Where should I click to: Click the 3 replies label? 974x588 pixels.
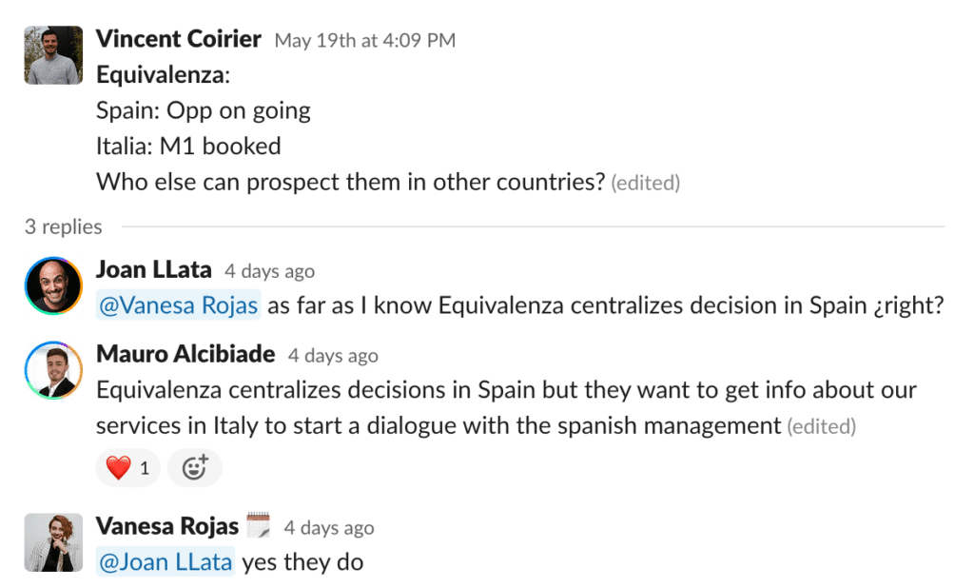(64, 226)
